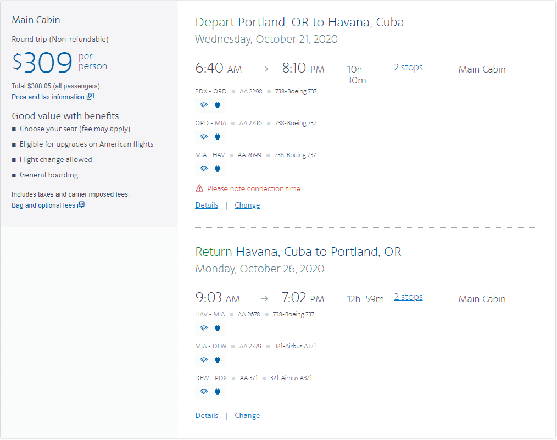Click 6:40 AM departure time
The width and height of the screenshot is (557, 440).
[219, 68]
